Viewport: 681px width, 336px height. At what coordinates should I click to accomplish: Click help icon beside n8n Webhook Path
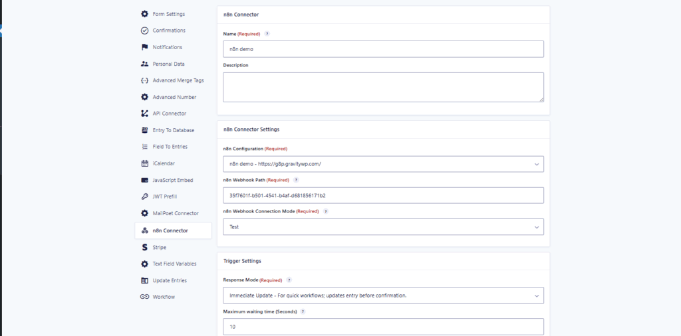click(x=296, y=179)
